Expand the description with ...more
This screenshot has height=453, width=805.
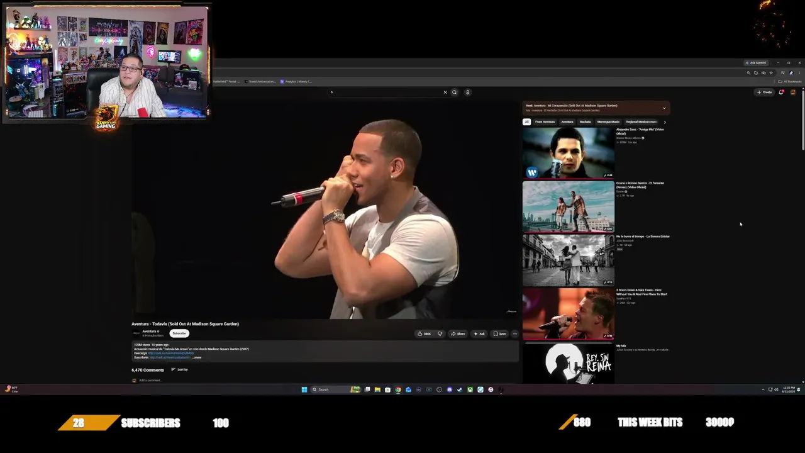[x=197, y=357]
